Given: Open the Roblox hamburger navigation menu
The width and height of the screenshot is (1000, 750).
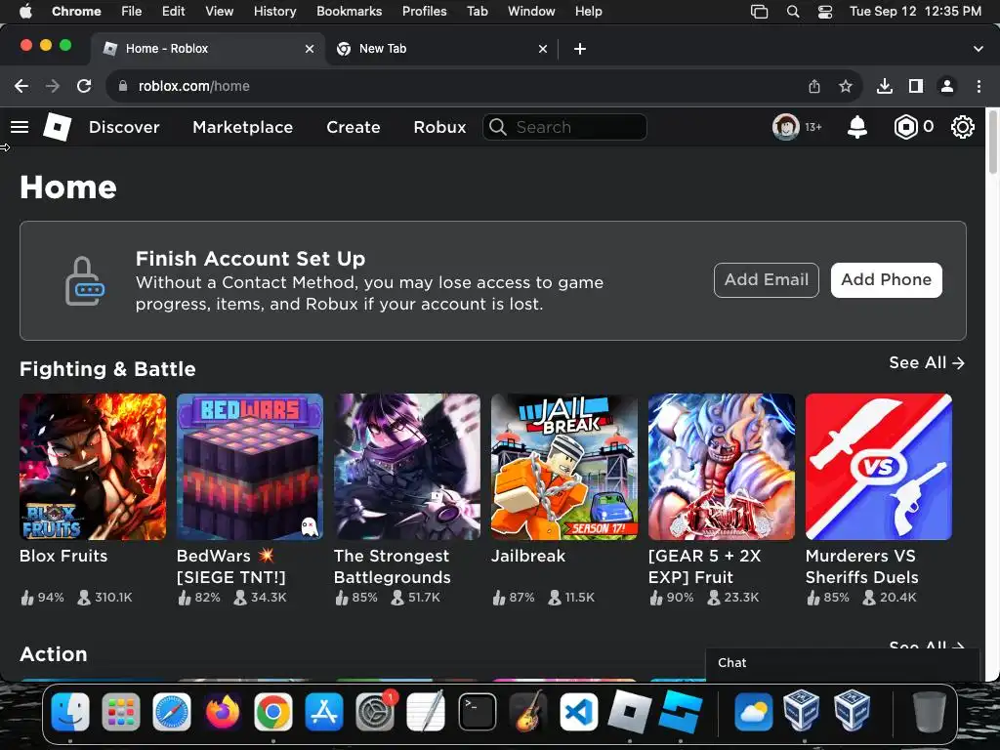Looking at the screenshot, I should [x=20, y=127].
